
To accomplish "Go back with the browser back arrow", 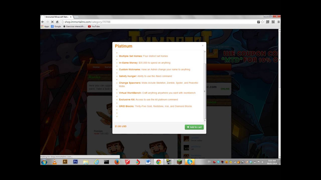I will tap(43, 22).
